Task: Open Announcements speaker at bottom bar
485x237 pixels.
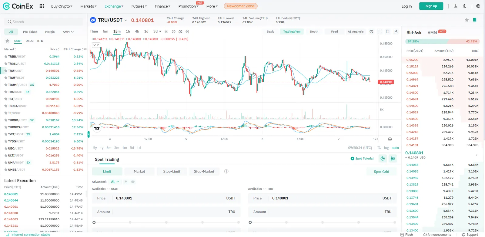Action: (437, 235)
